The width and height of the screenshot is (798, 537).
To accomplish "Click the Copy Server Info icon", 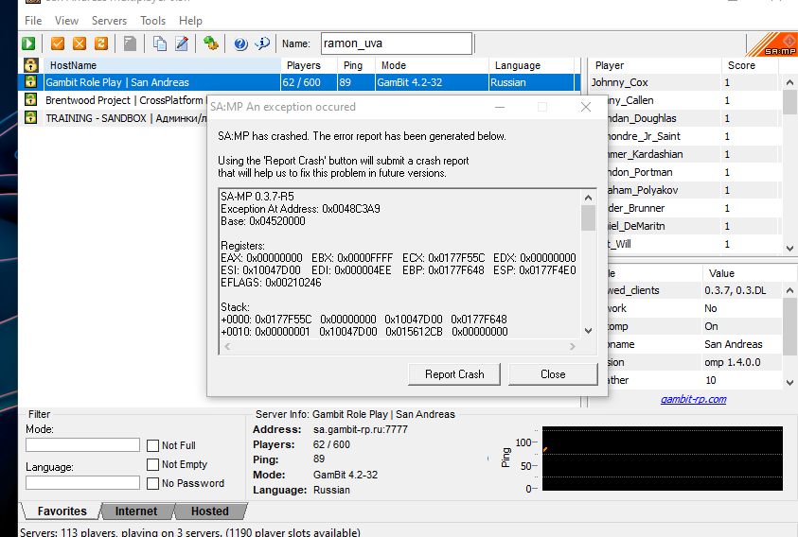I will tap(160, 43).
